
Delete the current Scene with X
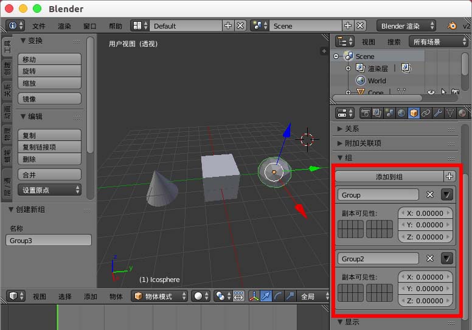coord(360,26)
